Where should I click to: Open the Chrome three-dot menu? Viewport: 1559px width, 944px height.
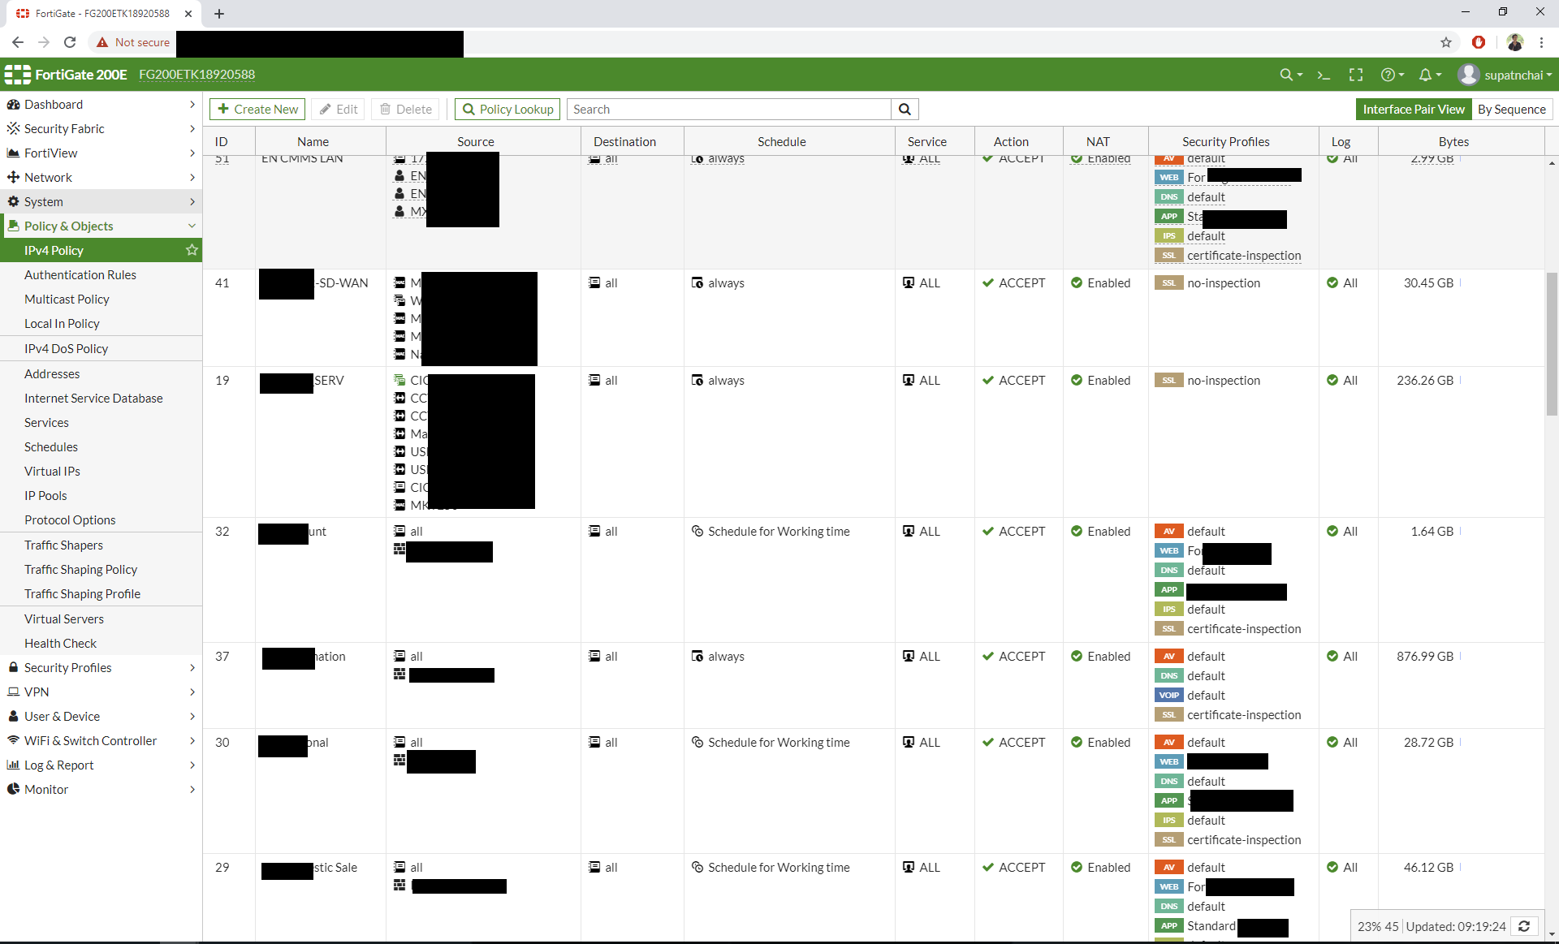click(x=1541, y=42)
